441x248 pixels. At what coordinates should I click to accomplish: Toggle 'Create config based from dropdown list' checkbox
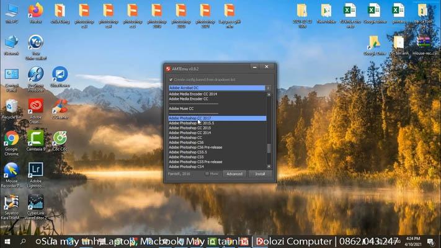coord(172,80)
